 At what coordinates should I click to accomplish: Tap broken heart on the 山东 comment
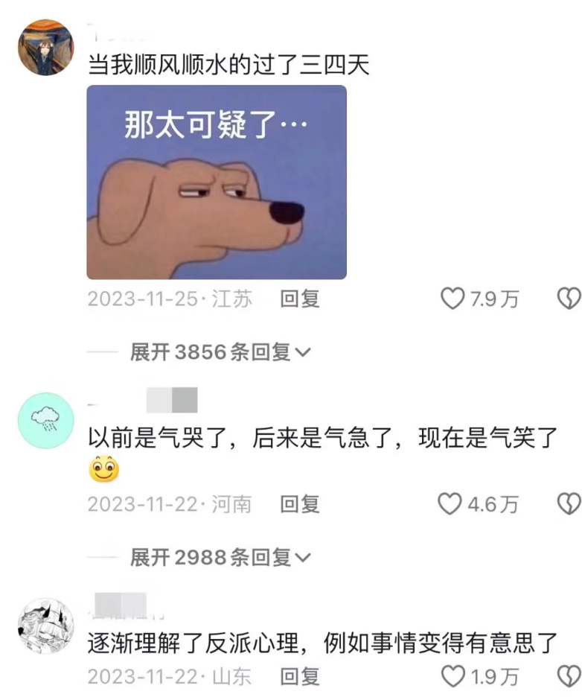569,676
